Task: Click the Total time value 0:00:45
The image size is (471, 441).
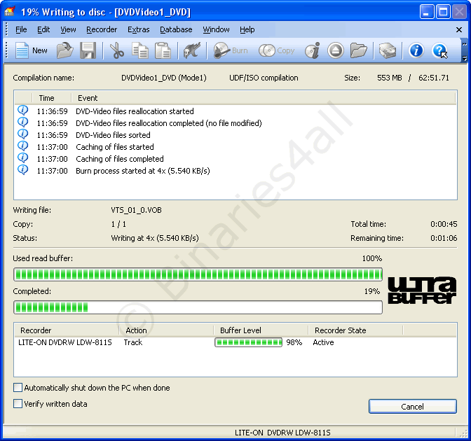Action: [x=444, y=224]
